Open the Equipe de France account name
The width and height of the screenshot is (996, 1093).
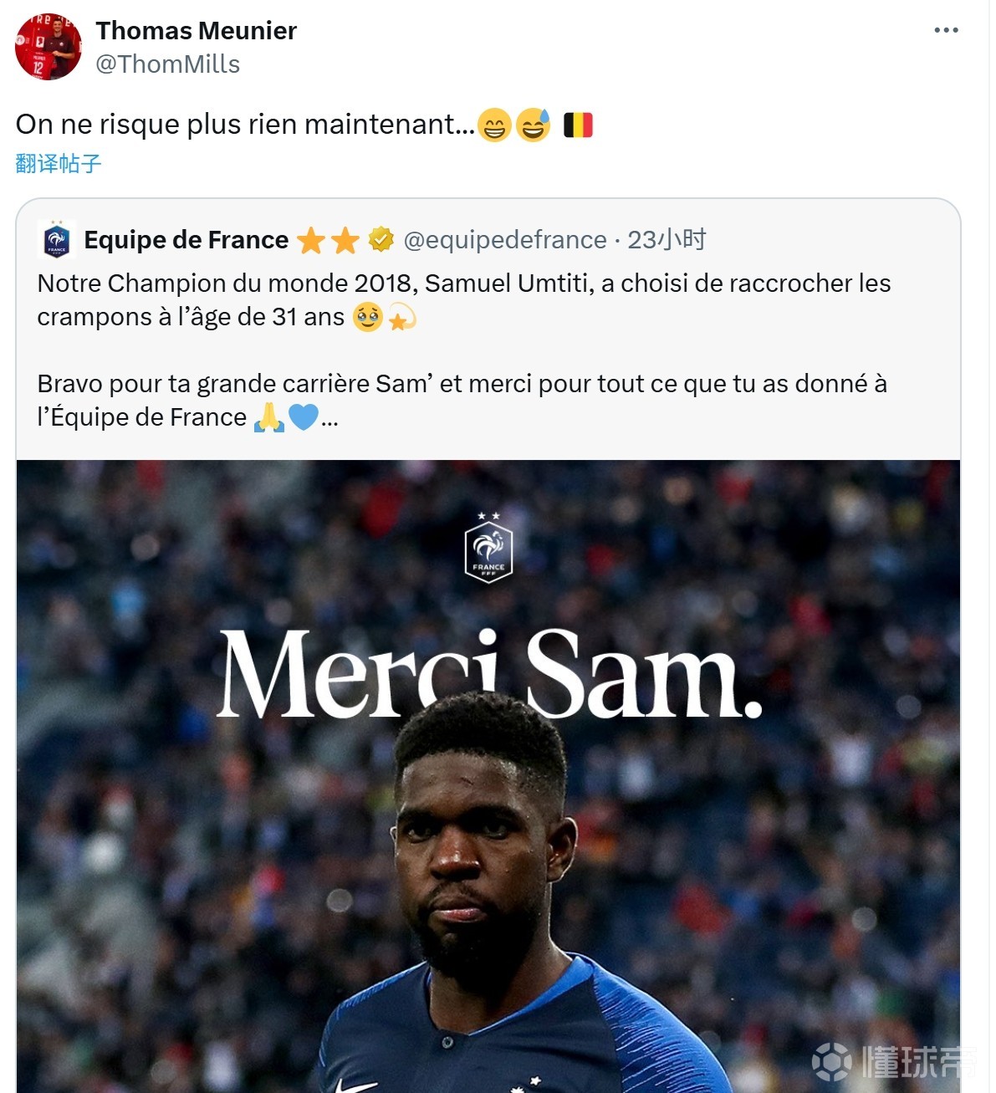click(x=186, y=241)
